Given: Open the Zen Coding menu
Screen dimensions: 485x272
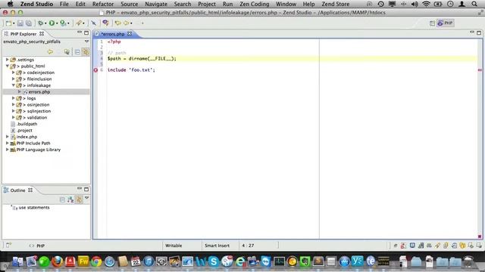Looking at the screenshot, I should (x=255, y=4).
